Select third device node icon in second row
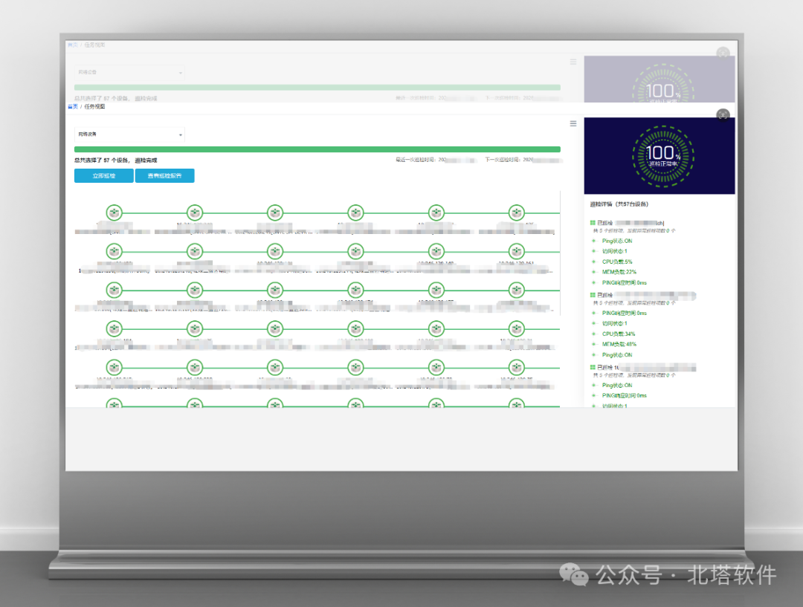803x607 pixels. [275, 251]
